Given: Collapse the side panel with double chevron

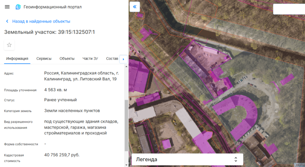Looking at the screenshot, I should click(x=135, y=7).
